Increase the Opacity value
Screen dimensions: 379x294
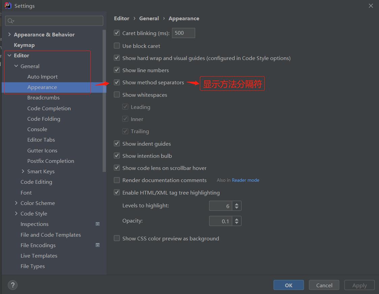click(x=237, y=219)
